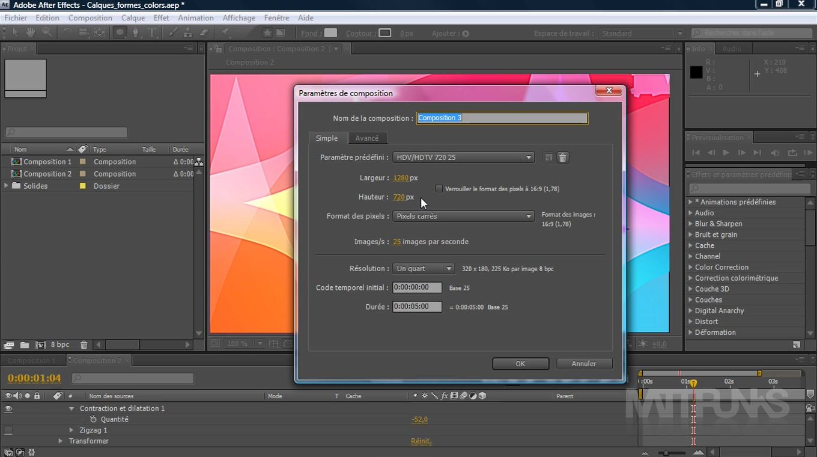The height and width of the screenshot is (457, 817).
Task: Click the Annuler button
Action: (x=584, y=364)
